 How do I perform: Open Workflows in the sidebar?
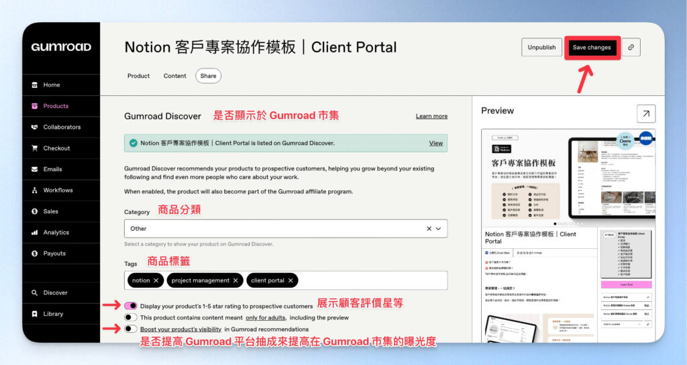tap(61, 190)
